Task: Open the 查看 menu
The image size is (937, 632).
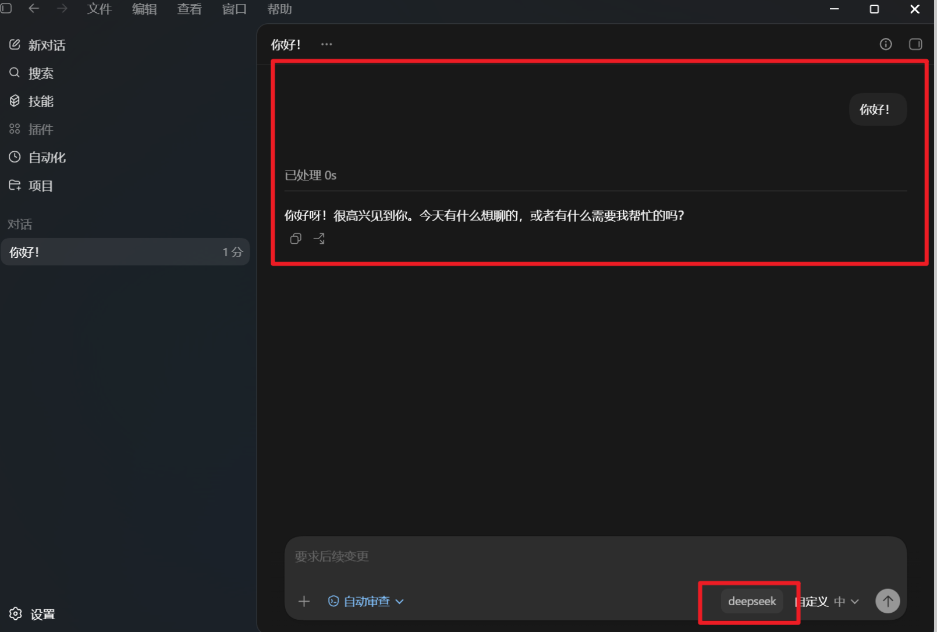Action: pos(189,9)
